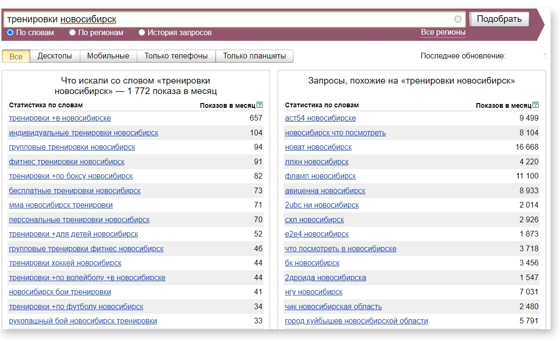This screenshot has width=560, height=341.
Task: Click heading 'Запросы, похожие на «тренировки новосибирск»'
Action: point(411,81)
